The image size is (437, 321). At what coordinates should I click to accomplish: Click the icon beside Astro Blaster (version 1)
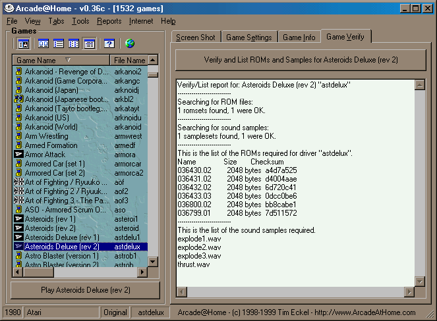[18, 255]
